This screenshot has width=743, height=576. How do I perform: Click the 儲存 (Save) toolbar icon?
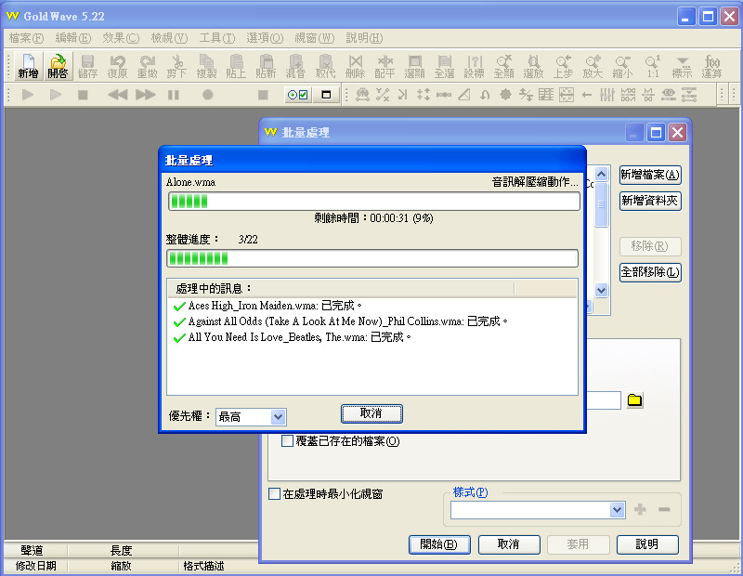[87, 65]
